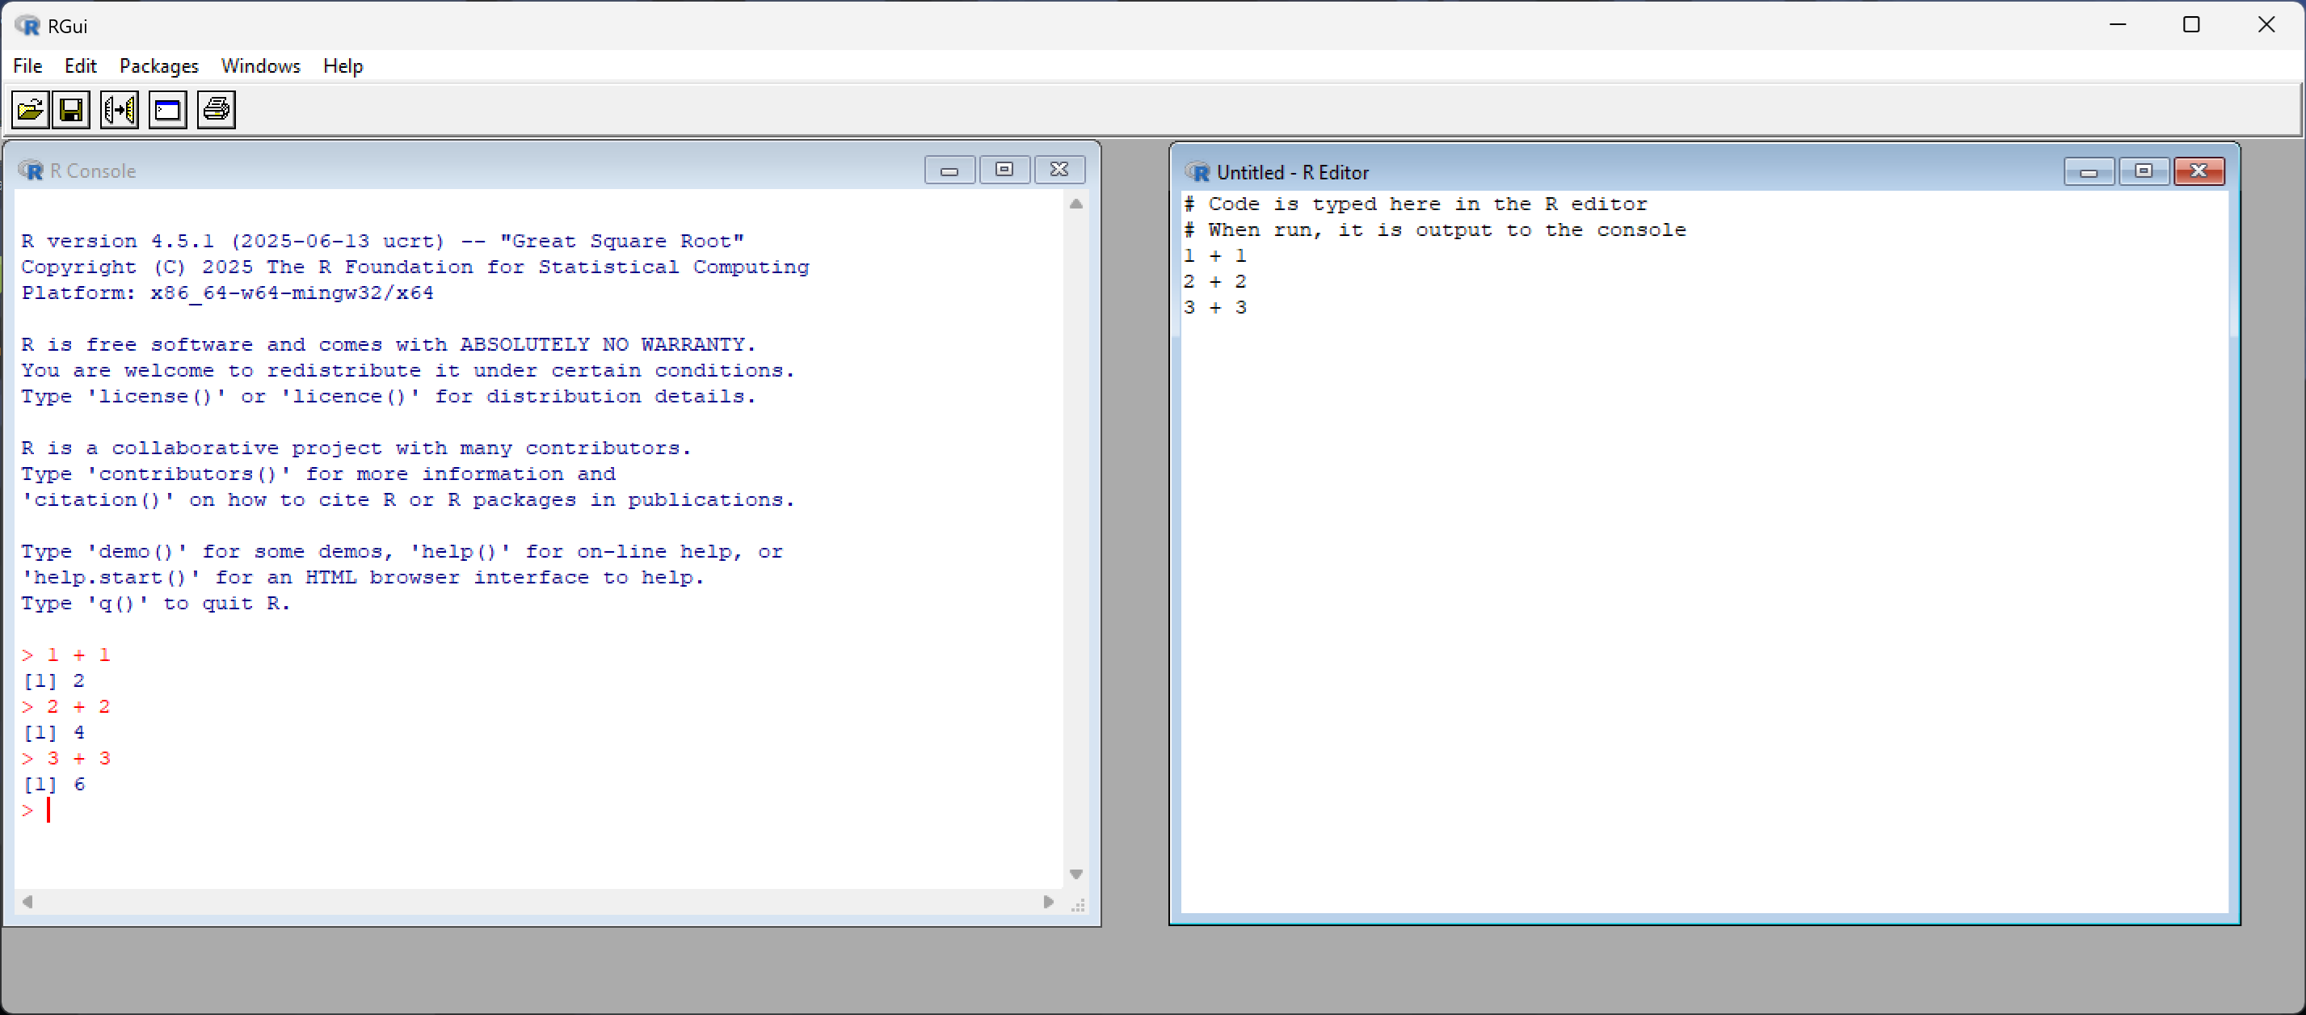Viewport: 2306px width, 1015px height.
Task: Click the Print printer icon
Action: (x=216, y=110)
